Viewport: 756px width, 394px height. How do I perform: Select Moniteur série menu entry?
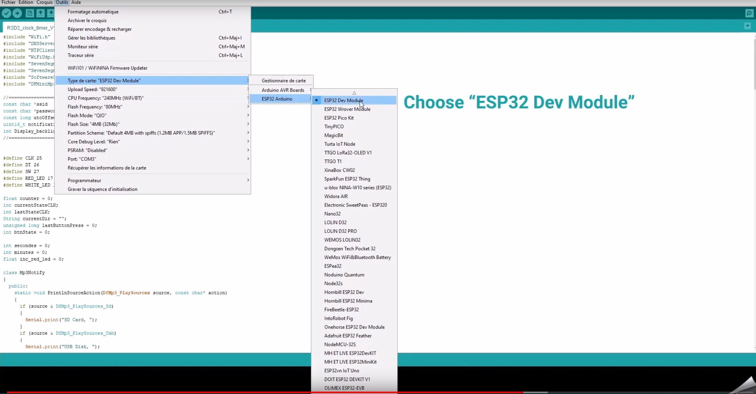[x=83, y=47]
